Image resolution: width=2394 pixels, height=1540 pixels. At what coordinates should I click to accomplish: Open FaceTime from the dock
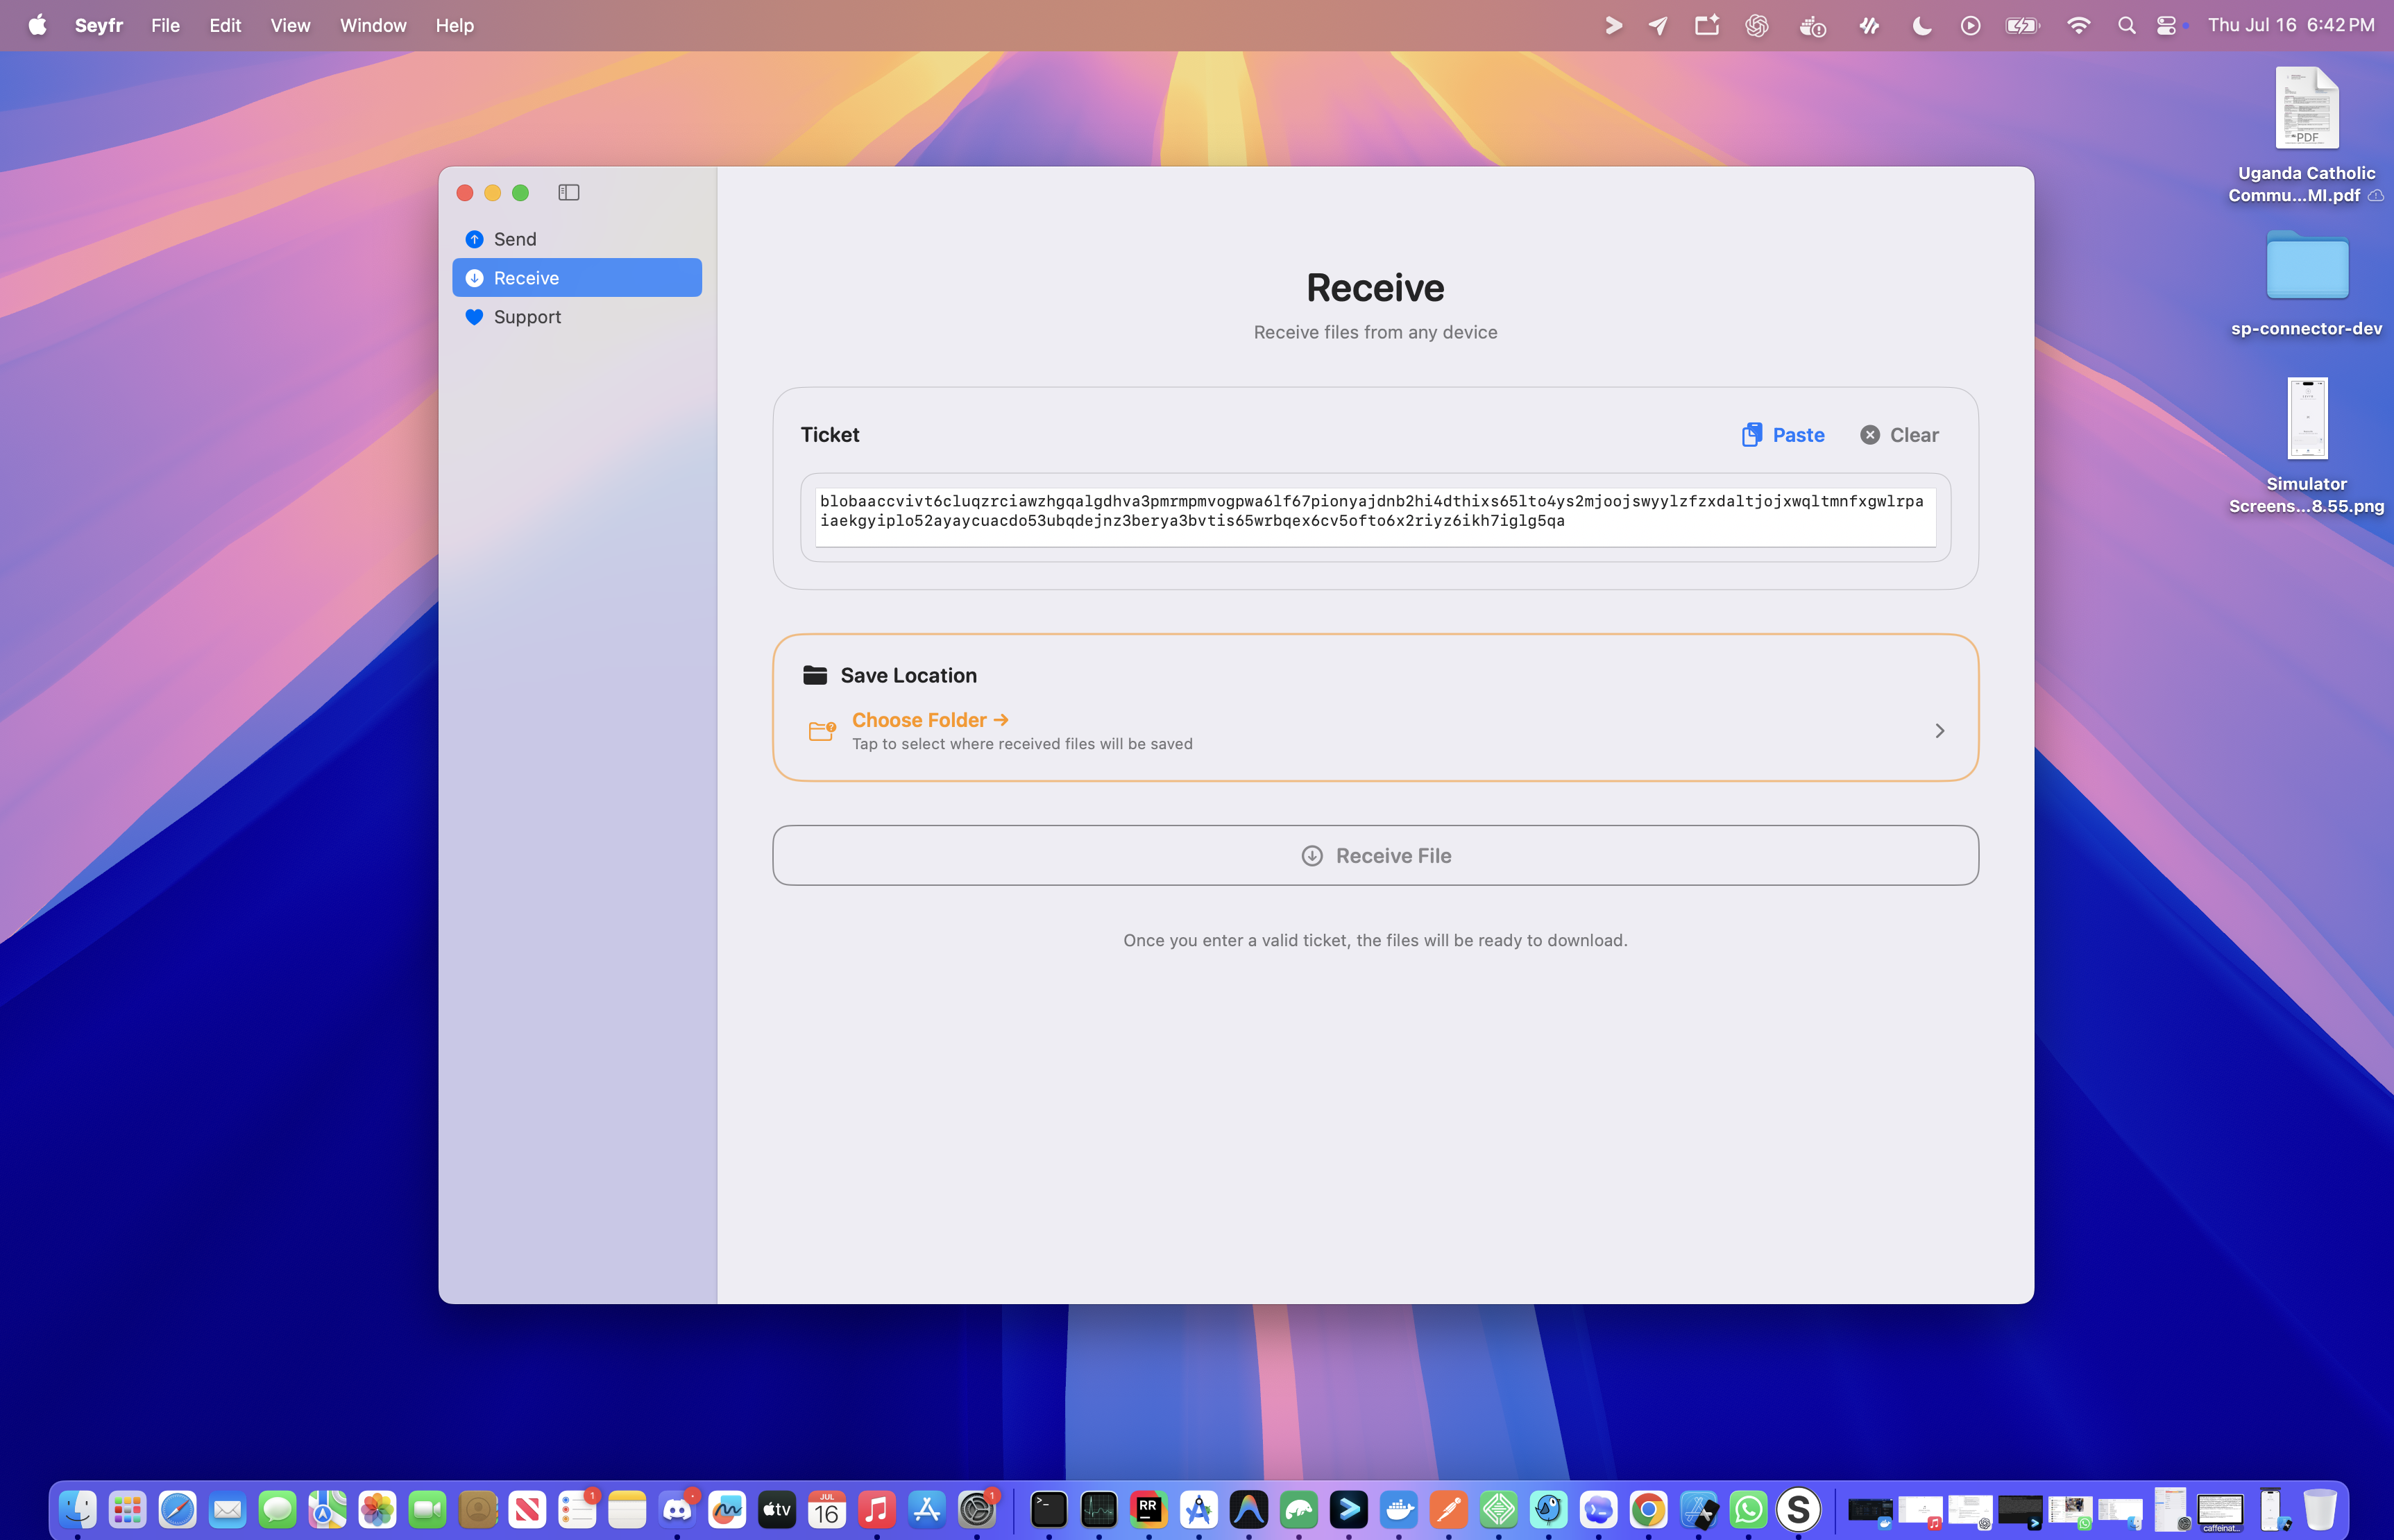pyautogui.click(x=428, y=1509)
